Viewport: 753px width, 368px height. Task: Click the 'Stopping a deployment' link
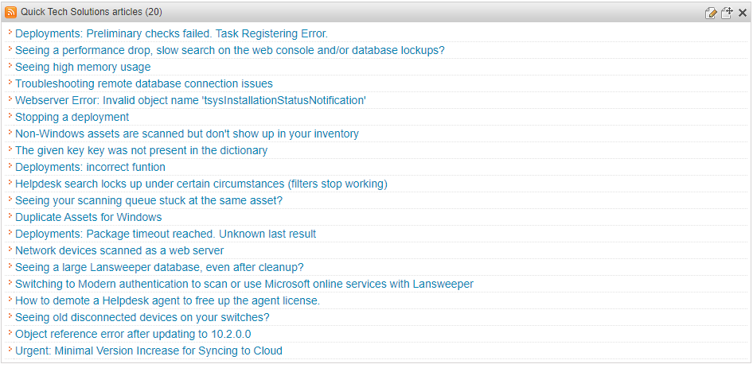point(72,117)
